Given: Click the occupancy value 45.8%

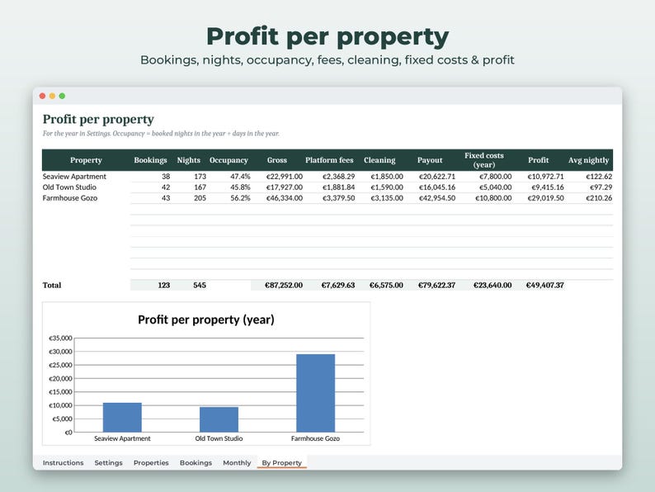Looking at the screenshot, I should [240, 187].
